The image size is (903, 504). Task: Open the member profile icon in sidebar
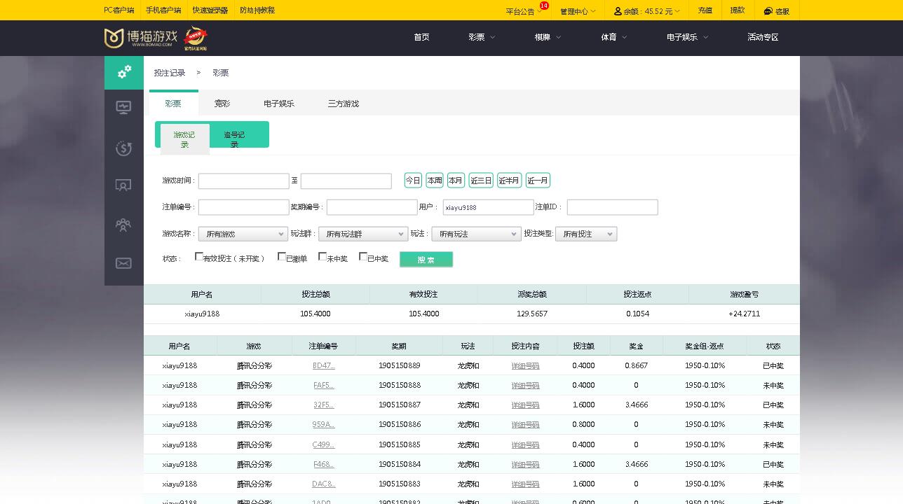124,185
